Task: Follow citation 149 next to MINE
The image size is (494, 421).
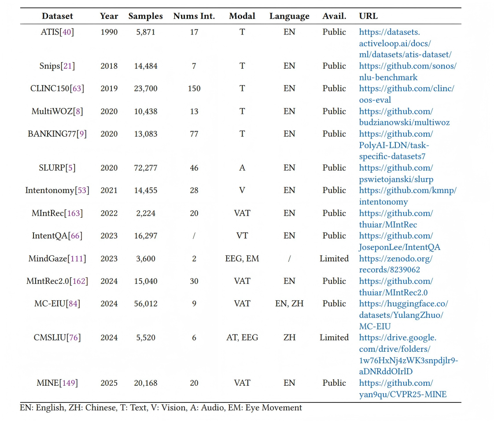Action: [x=69, y=383]
